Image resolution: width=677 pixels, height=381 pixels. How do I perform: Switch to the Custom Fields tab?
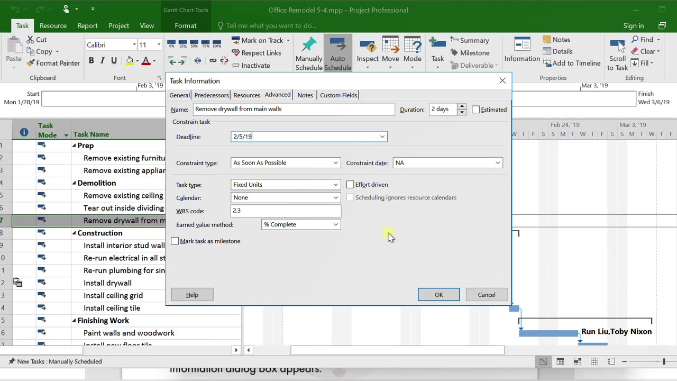click(338, 95)
